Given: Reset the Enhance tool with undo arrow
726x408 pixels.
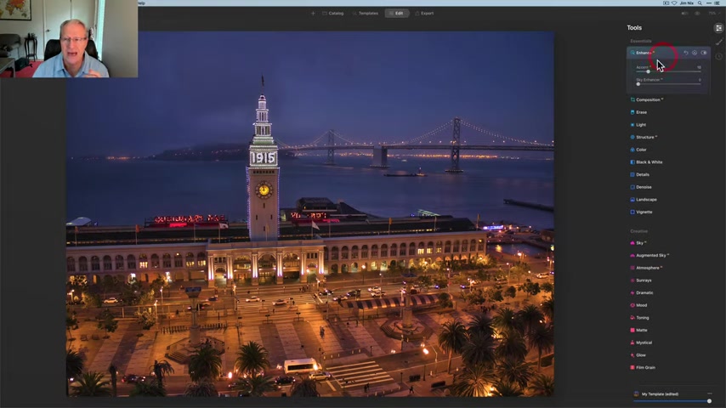Looking at the screenshot, I should click(x=686, y=53).
